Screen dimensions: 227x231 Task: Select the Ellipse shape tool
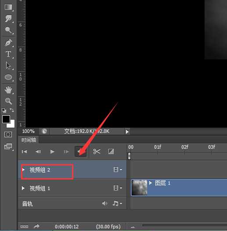[8, 77]
